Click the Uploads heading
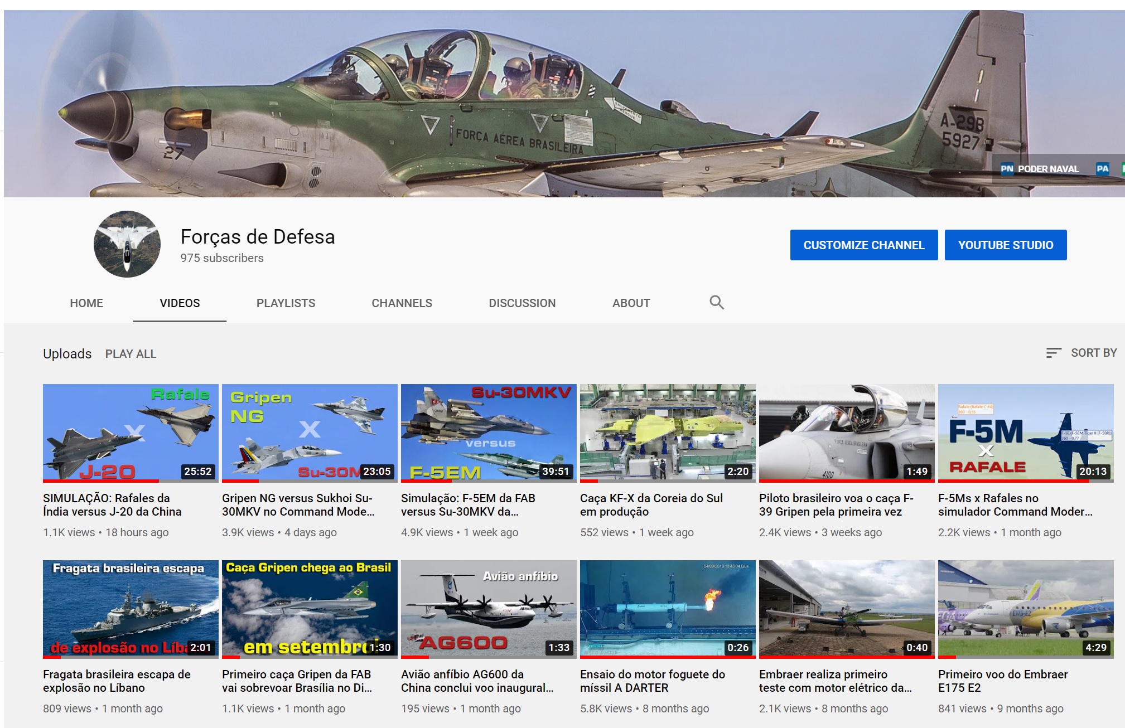This screenshot has height=728, width=1125. pyautogui.click(x=67, y=354)
